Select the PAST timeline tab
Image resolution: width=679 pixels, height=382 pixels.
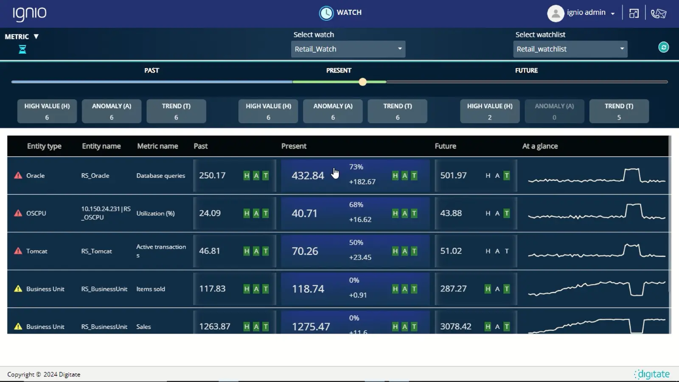(152, 70)
